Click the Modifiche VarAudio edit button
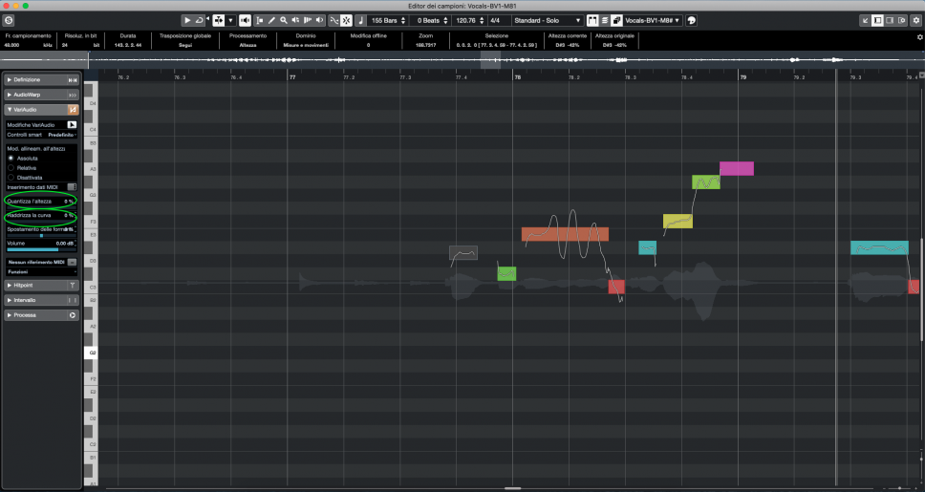925x492 pixels. [x=72, y=125]
